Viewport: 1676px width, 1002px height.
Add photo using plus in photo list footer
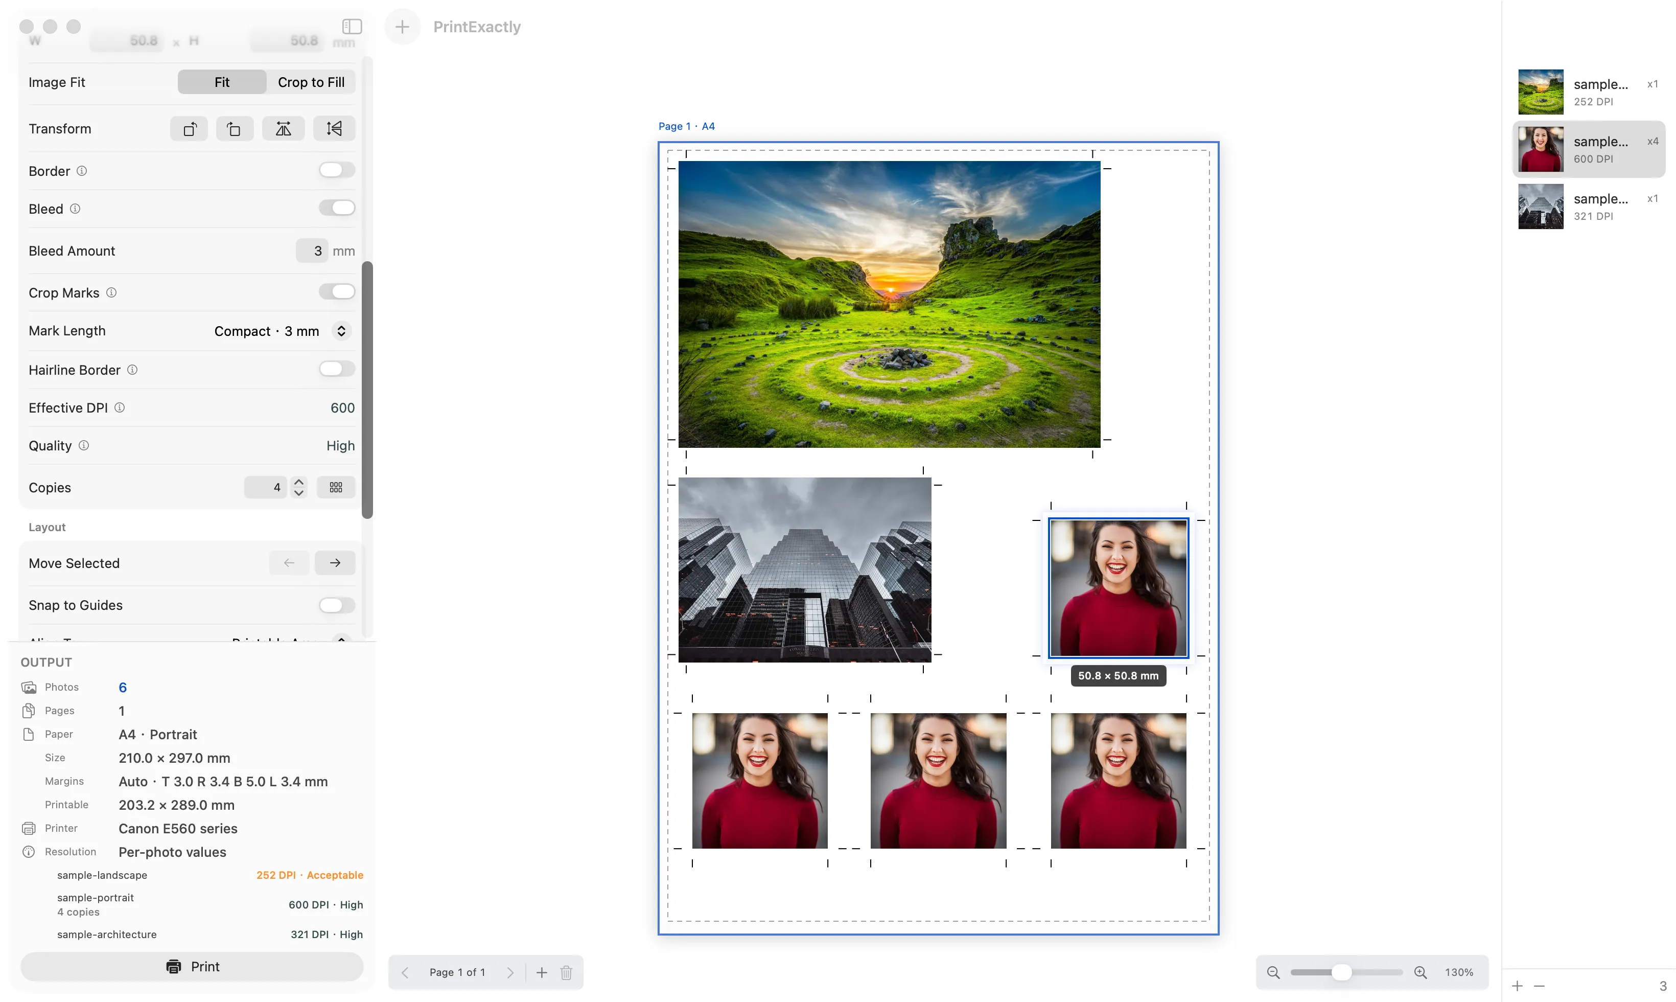click(1518, 986)
